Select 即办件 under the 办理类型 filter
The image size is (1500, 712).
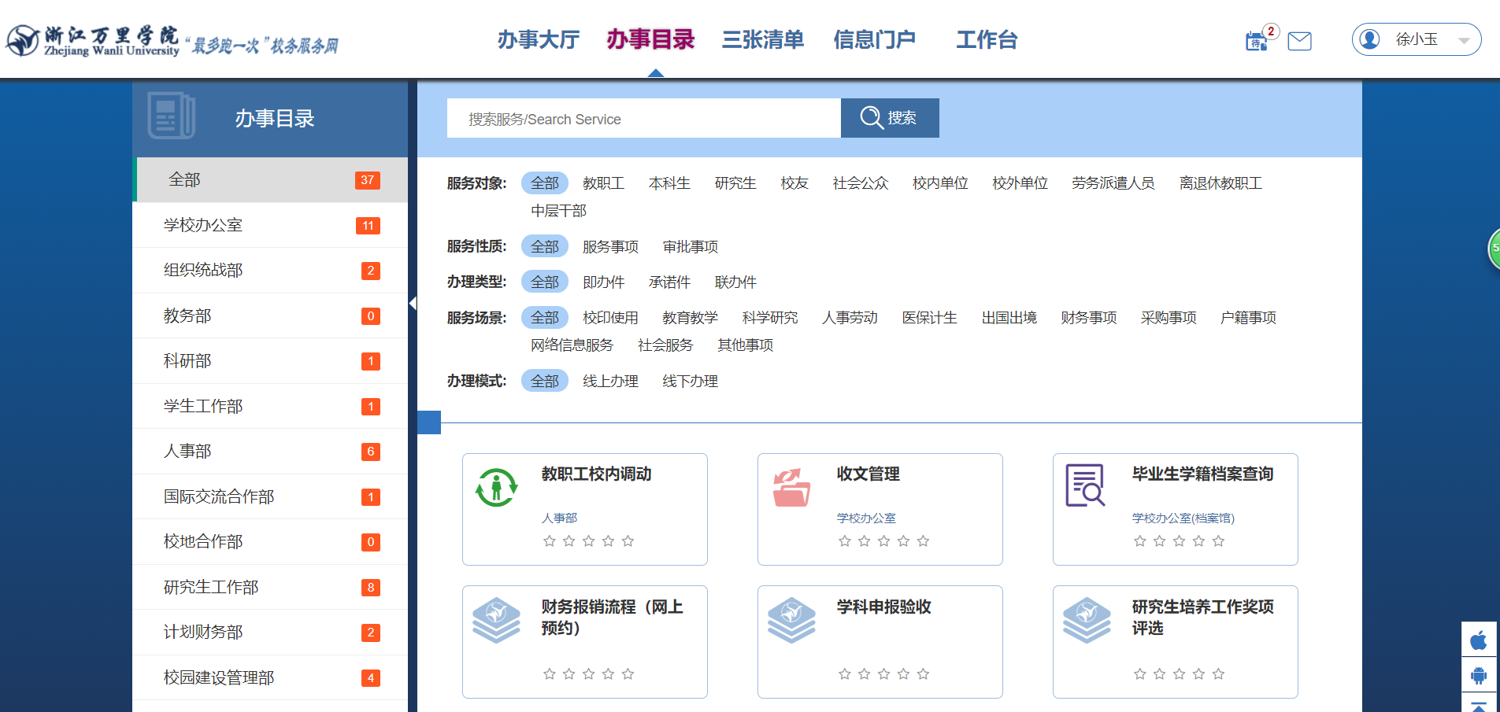click(x=603, y=282)
